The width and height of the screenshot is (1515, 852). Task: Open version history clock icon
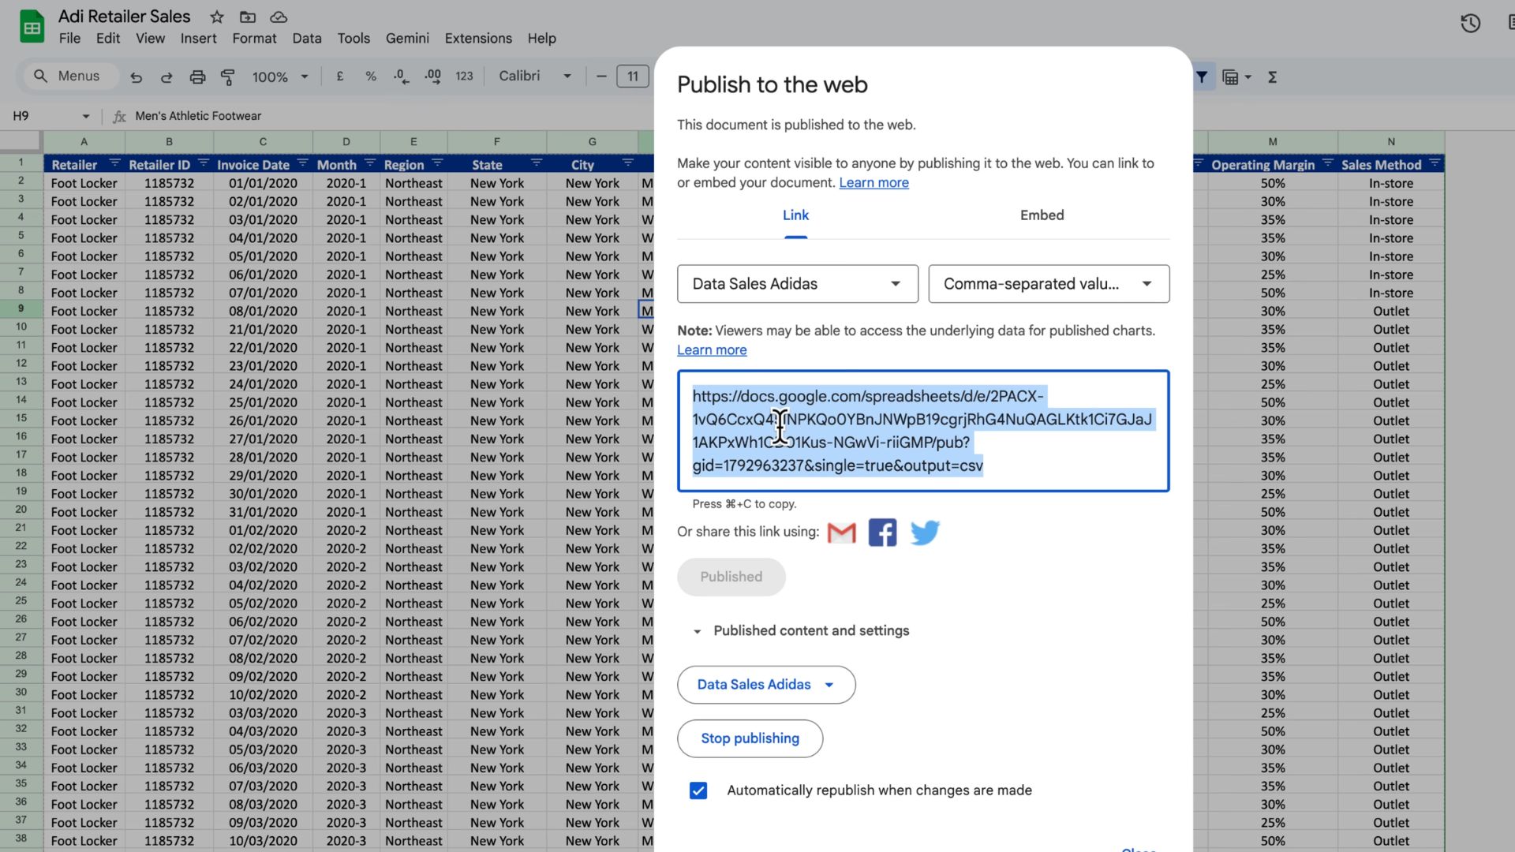tap(1469, 23)
